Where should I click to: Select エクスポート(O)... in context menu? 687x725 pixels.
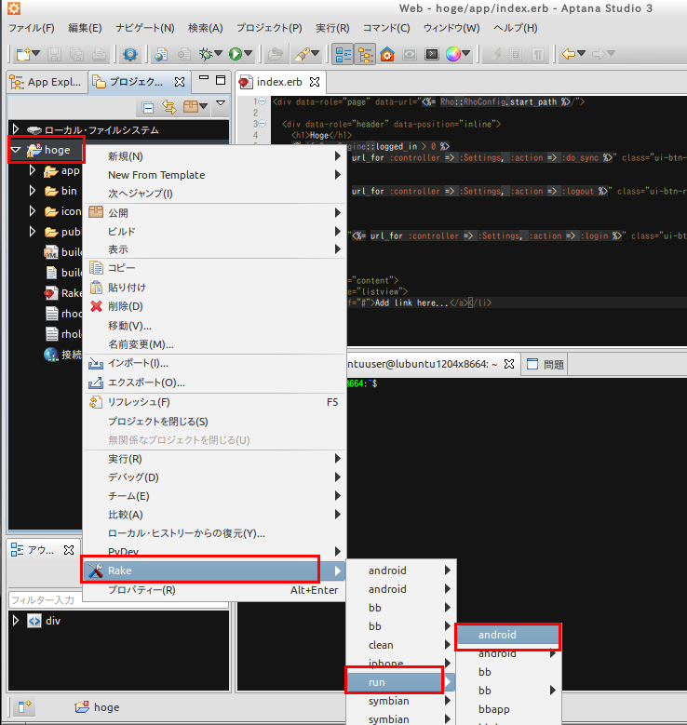coord(215,383)
